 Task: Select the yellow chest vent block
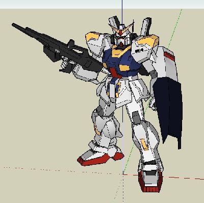[x=124, y=68]
